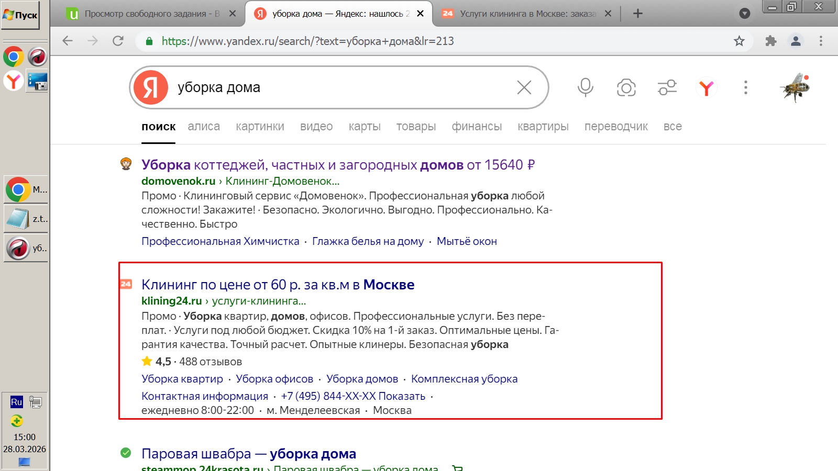Close the 'Услуги клининга в Москве' tab
838x471 pixels.
coord(608,14)
